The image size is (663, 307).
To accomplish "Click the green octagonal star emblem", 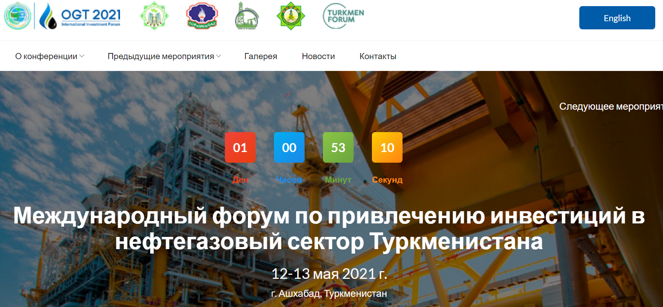I will [291, 16].
